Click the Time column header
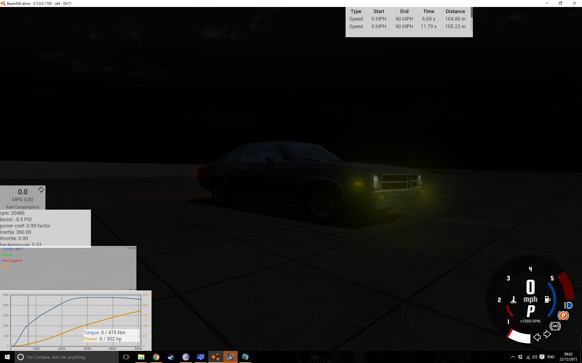The width and height of the screenshot is (582, 363). (x=428, y=11)
